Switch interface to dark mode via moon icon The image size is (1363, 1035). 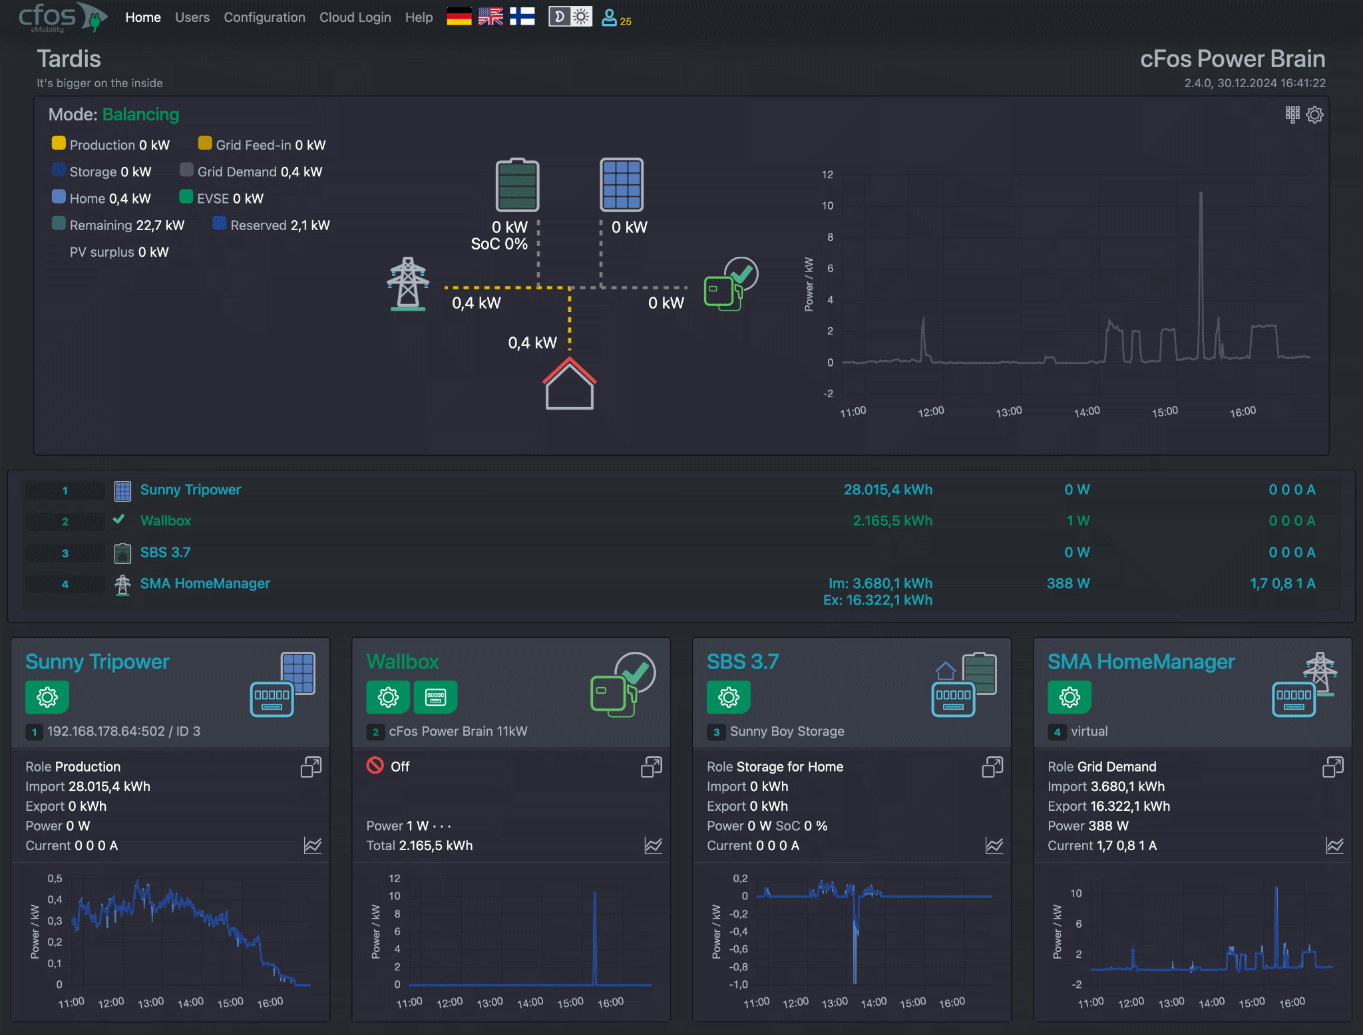pyautogui.click(x=559, y=16)
